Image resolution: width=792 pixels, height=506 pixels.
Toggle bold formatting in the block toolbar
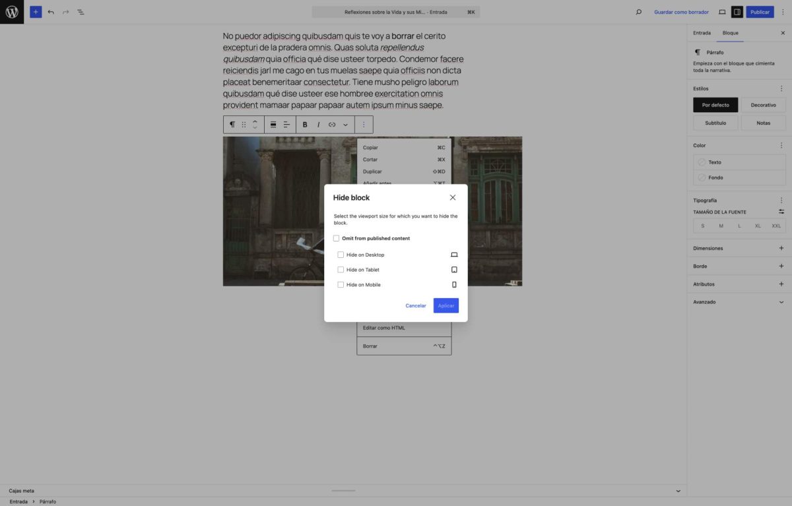(304, 124)
